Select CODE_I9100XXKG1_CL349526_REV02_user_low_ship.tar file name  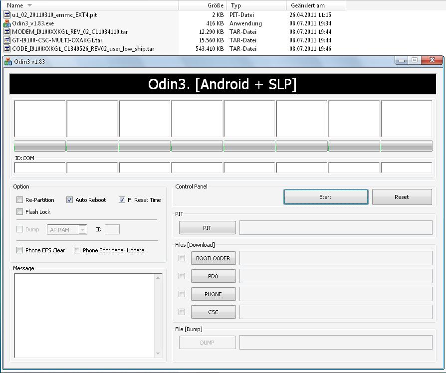point(83,49)
